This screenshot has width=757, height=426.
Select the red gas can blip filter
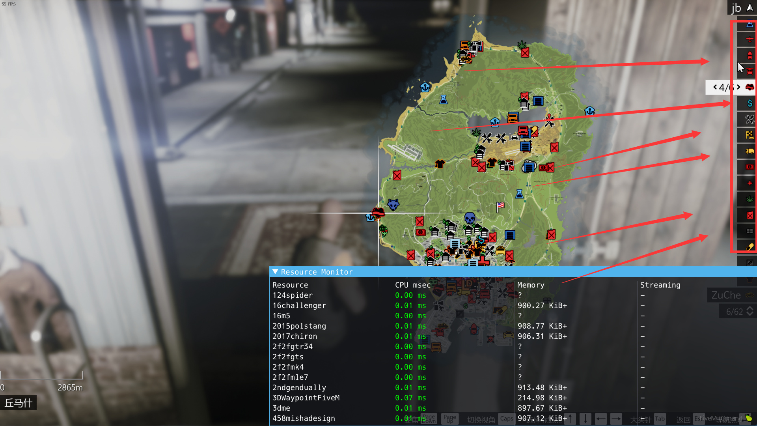[x=750, y=215]
